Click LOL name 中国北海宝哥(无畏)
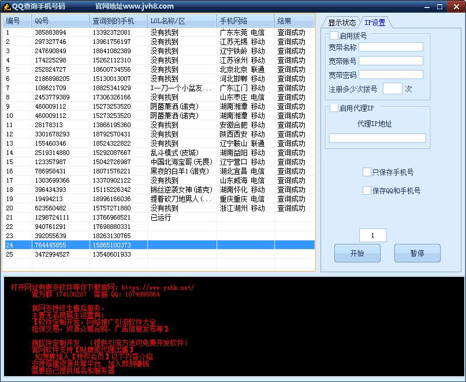Screen dimensions: 466x382 tap(181, 162)
